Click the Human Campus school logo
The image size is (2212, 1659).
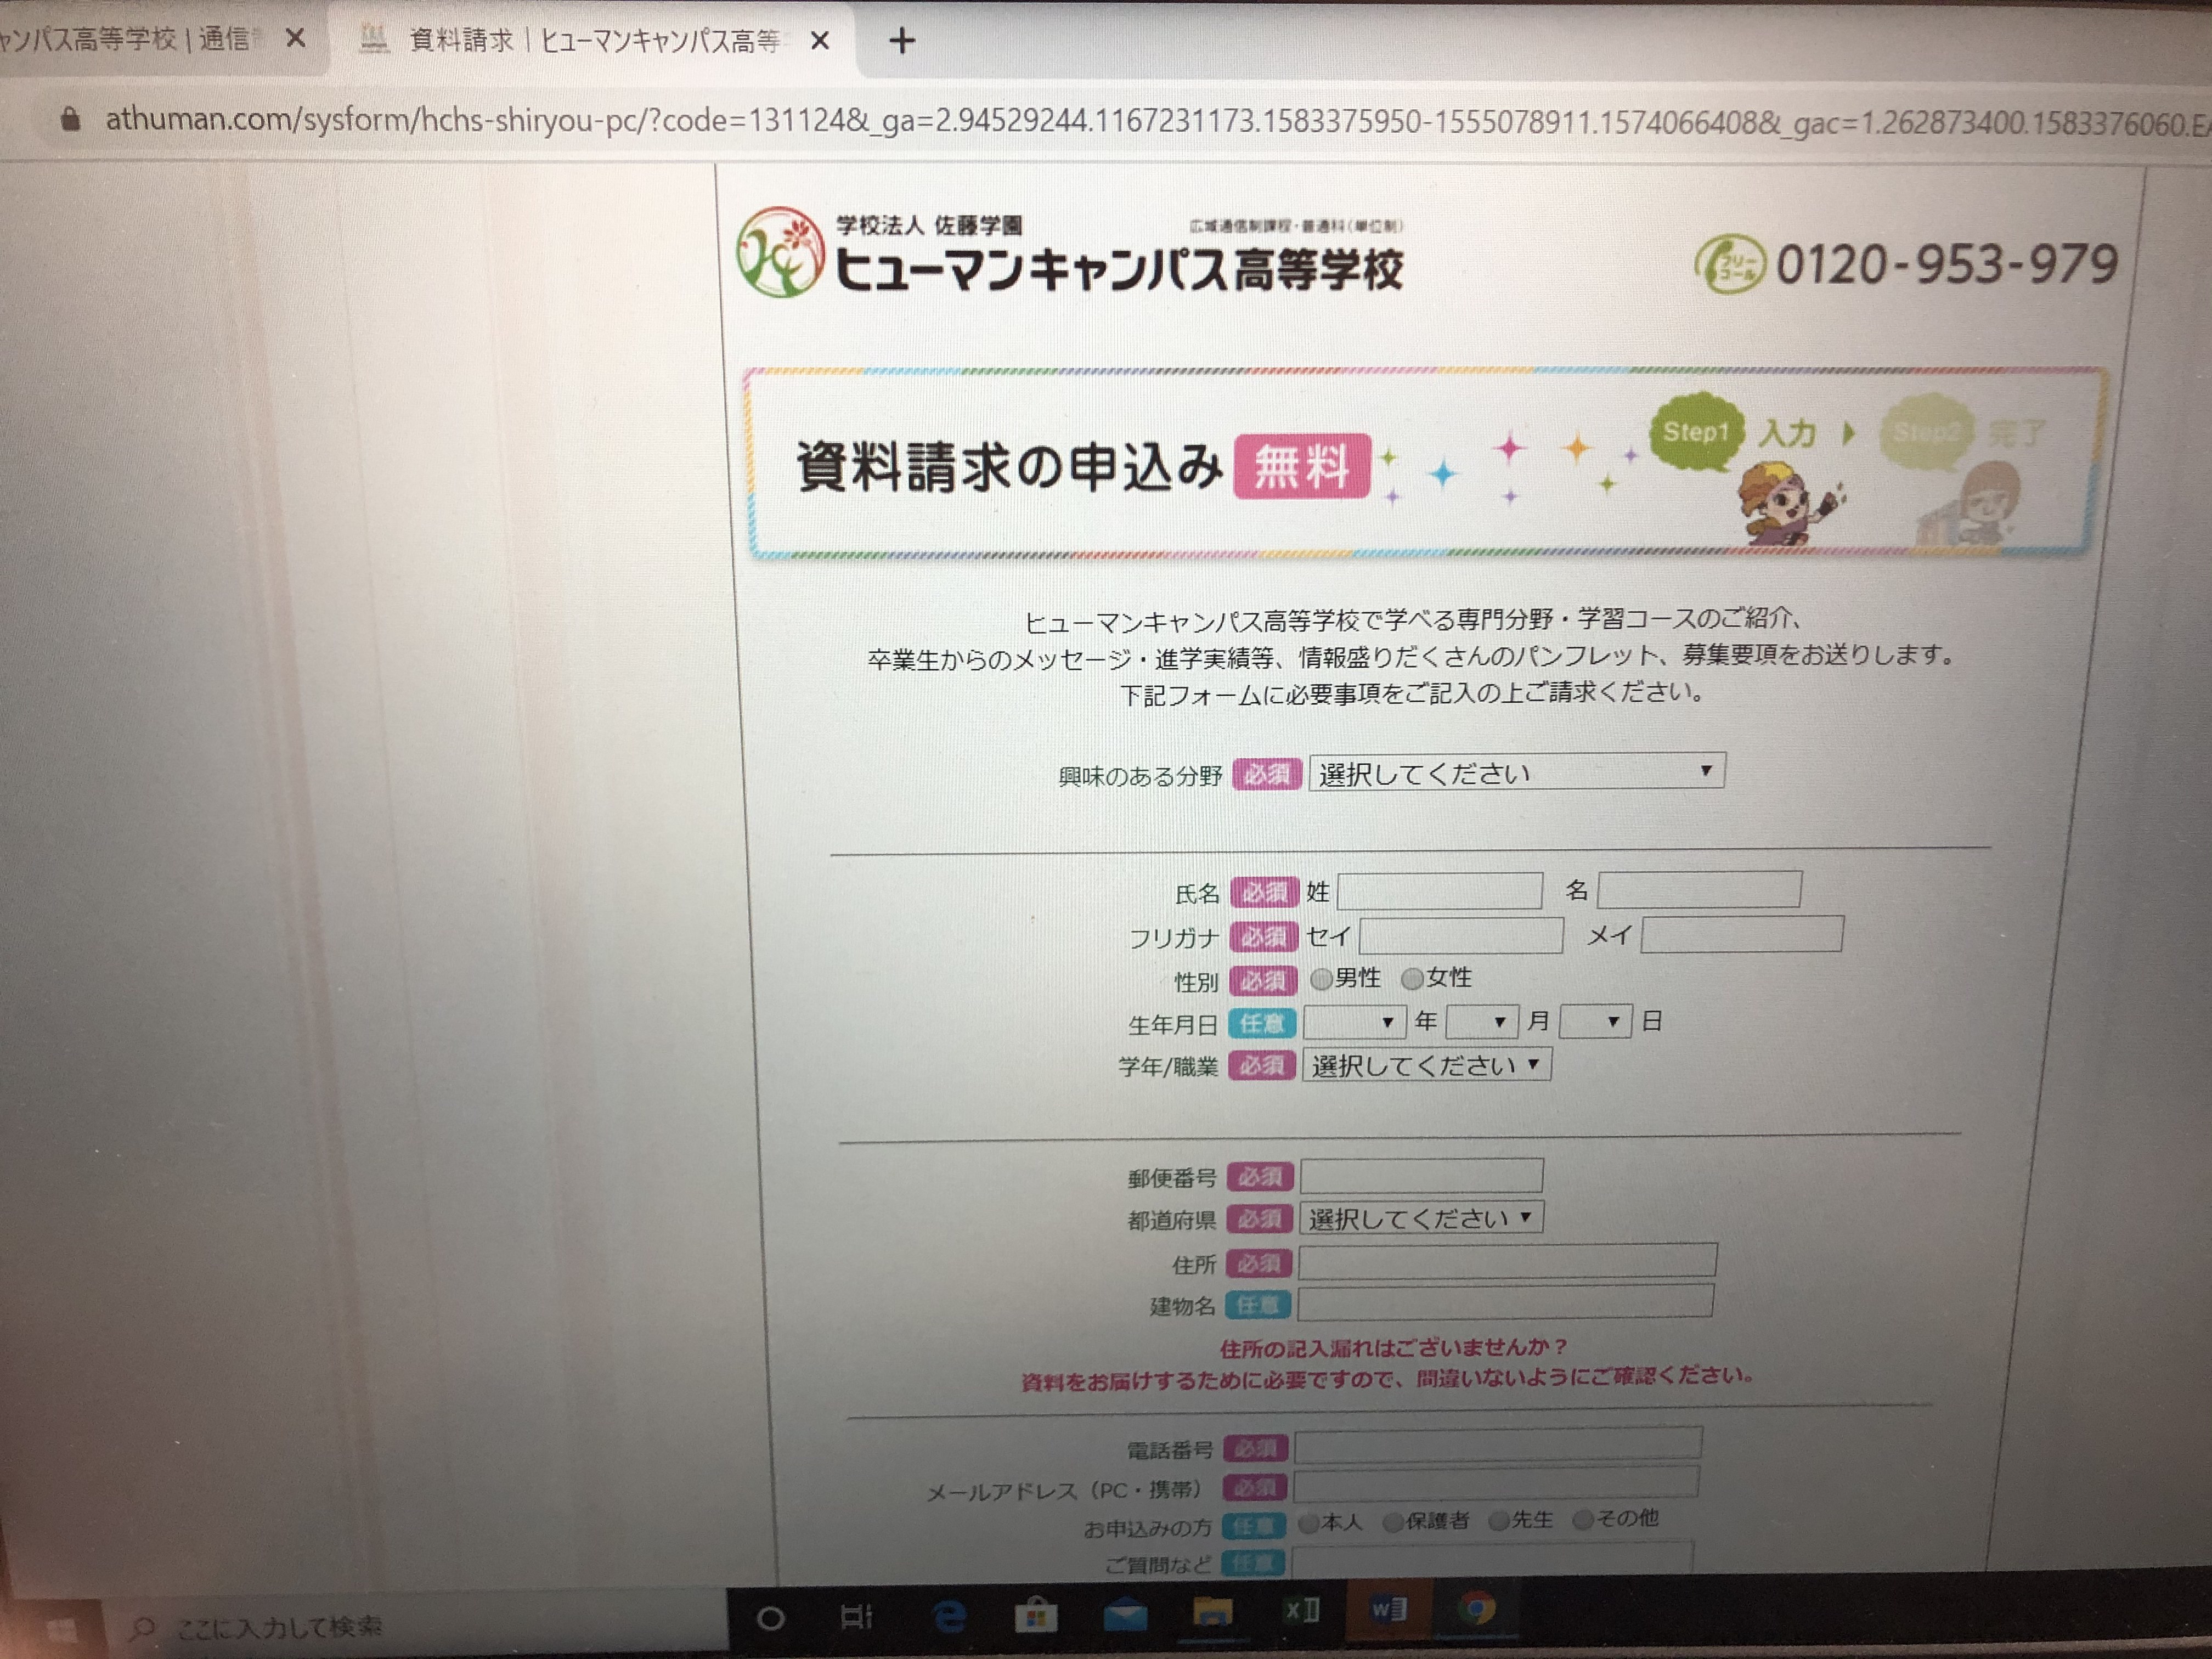[x=781, y=253]
